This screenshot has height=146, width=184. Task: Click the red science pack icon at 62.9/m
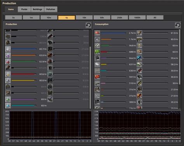[x=8, y=62]
